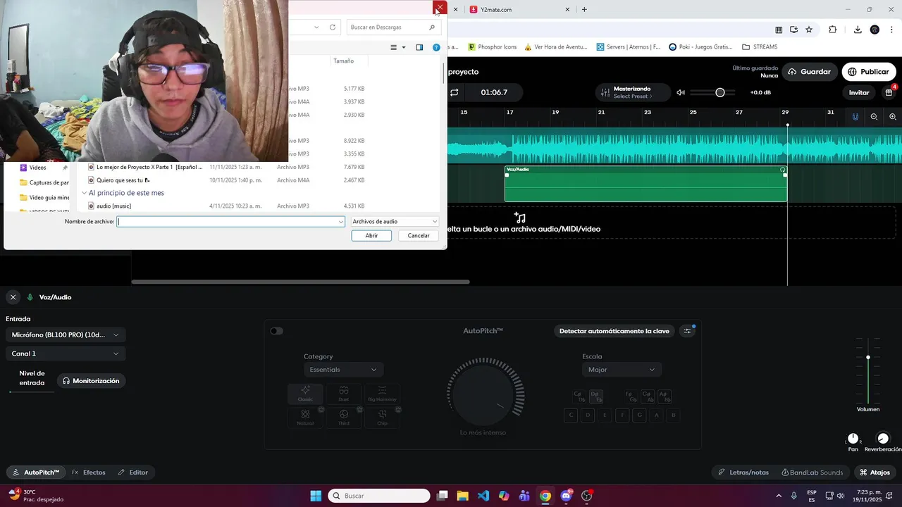
Task: Click Abrir in the file dialog
Action: tap(371, 236)
